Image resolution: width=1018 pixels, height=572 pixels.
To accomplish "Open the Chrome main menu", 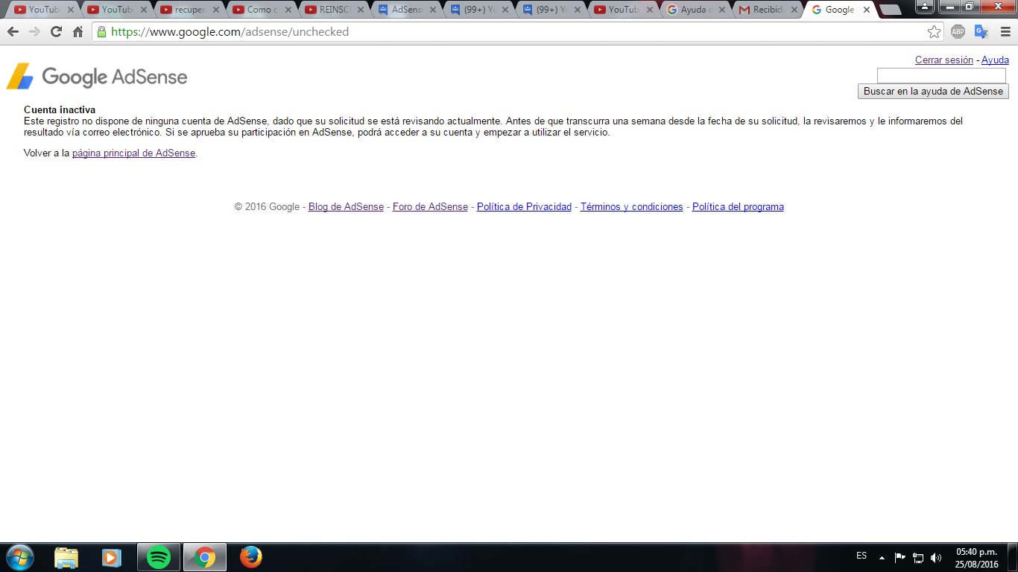I will [x=1005, y=32].
